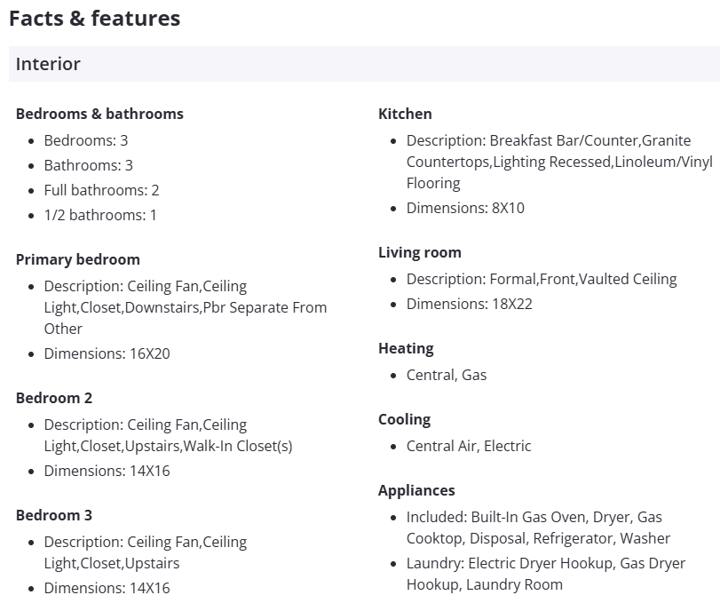Click the Central, Gas heating entry
Screen dimensions: 728x611
tap(447, 375)
